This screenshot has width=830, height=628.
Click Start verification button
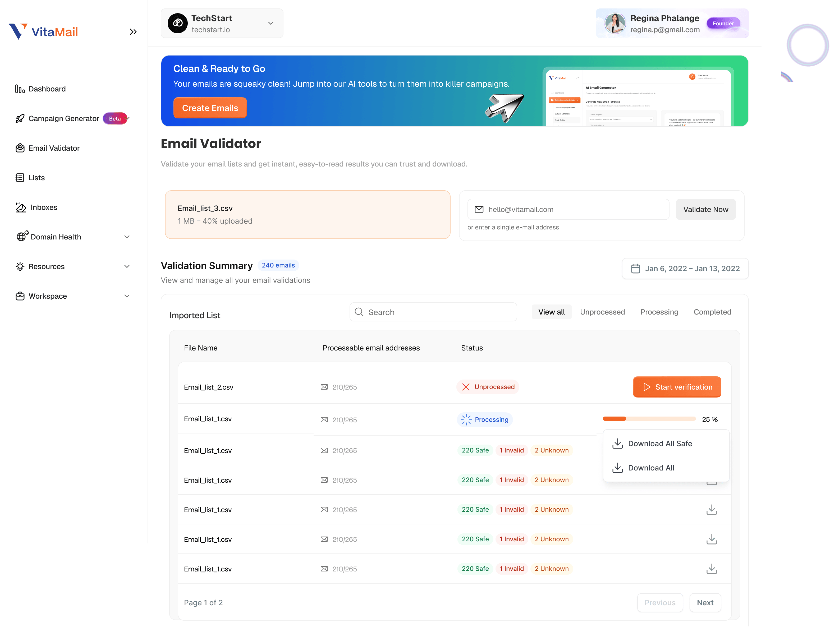[x=677, y=387]
